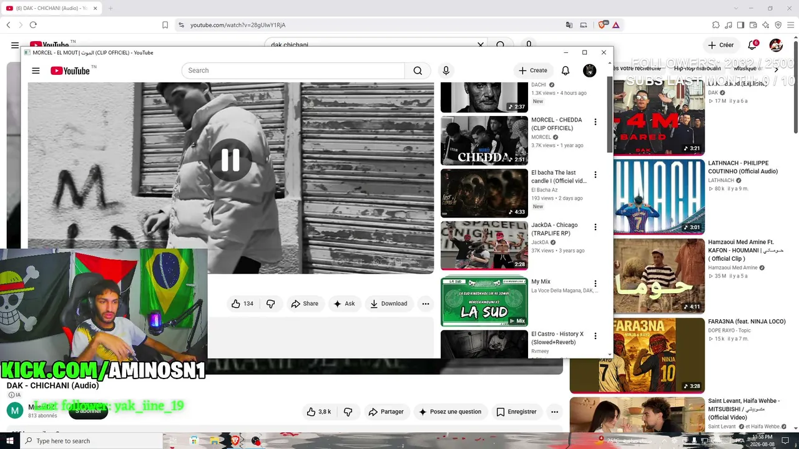Like the MORCEL video with 134 likes

coord(242,304)
